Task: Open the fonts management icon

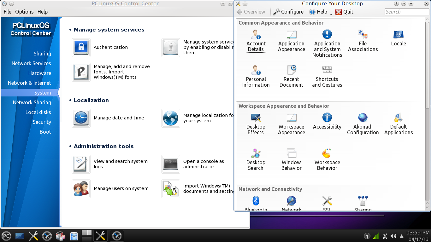Action: click(x=81, y=72)
